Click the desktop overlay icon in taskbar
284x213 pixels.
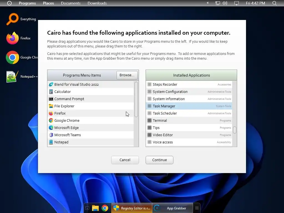[87, 208]
